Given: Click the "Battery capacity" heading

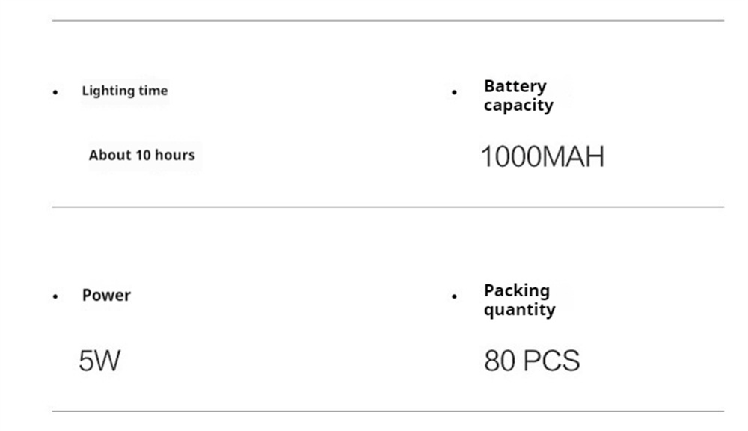Looking at the screenshot, I should (x=518, y=95).
